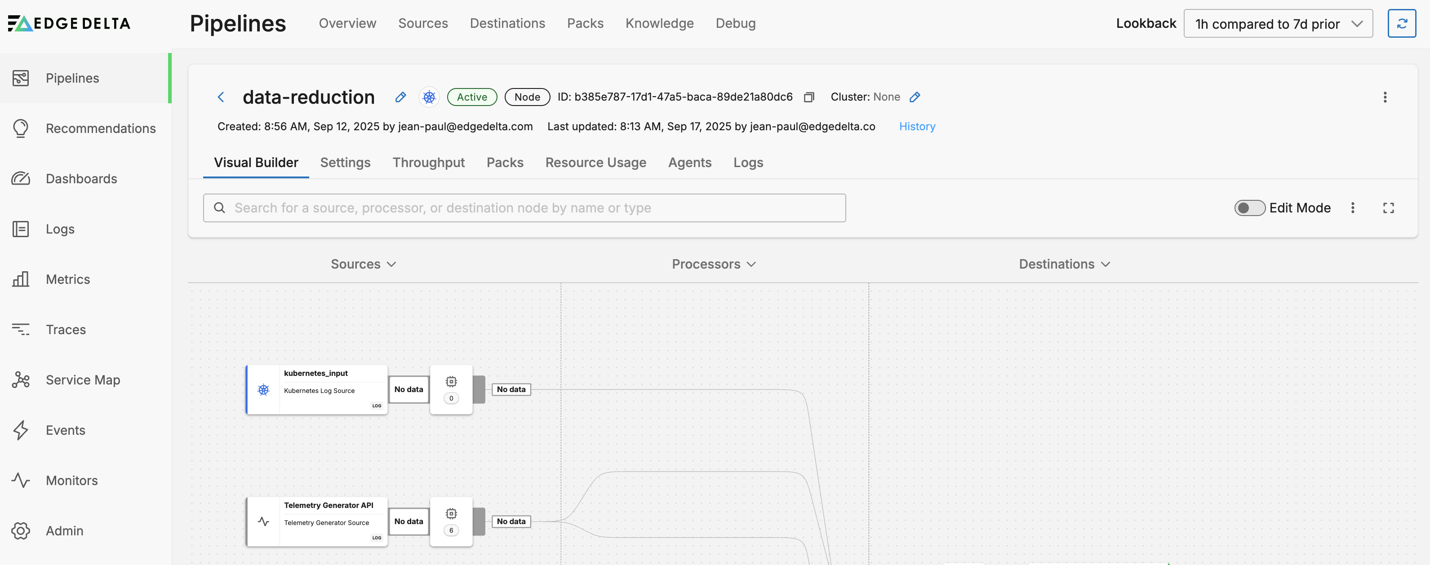Switch to pipeline Settings tab
This screenshot has height=565, width=1430.
point(345,163)
